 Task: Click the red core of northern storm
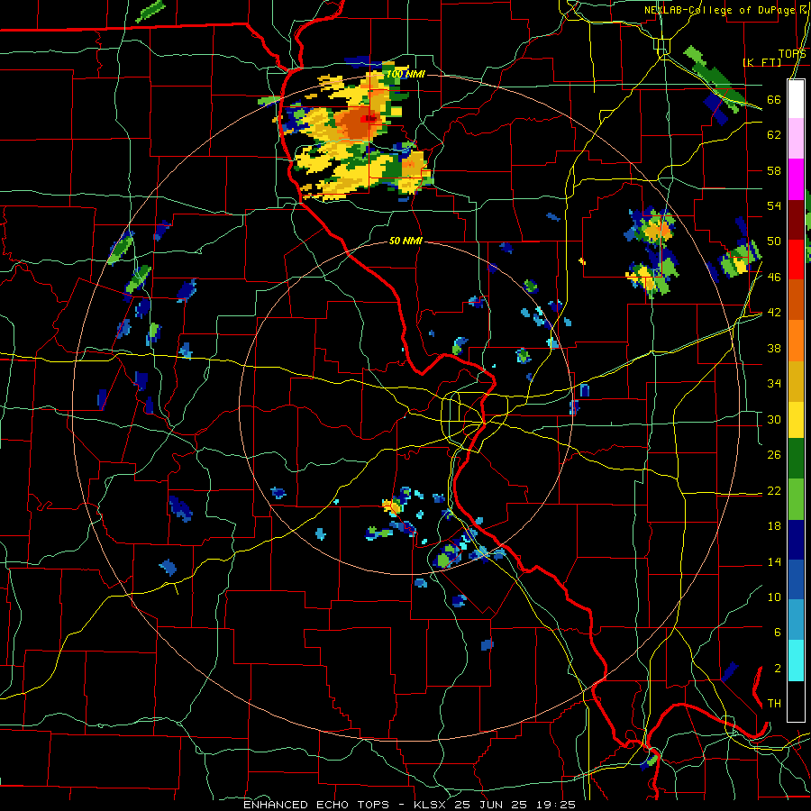(370, 118)
